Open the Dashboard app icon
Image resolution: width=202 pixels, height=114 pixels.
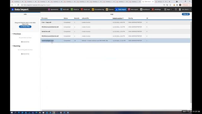(141, 9)
